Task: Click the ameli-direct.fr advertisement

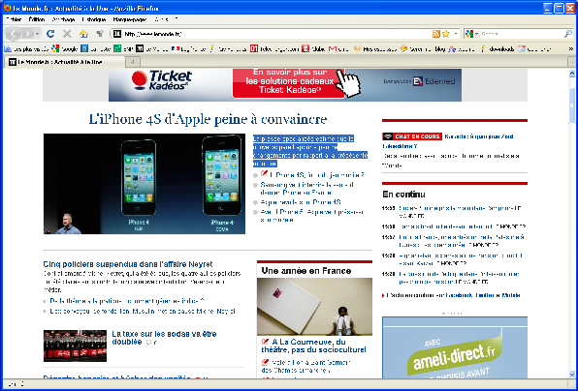Action: (x=455, y=347)
